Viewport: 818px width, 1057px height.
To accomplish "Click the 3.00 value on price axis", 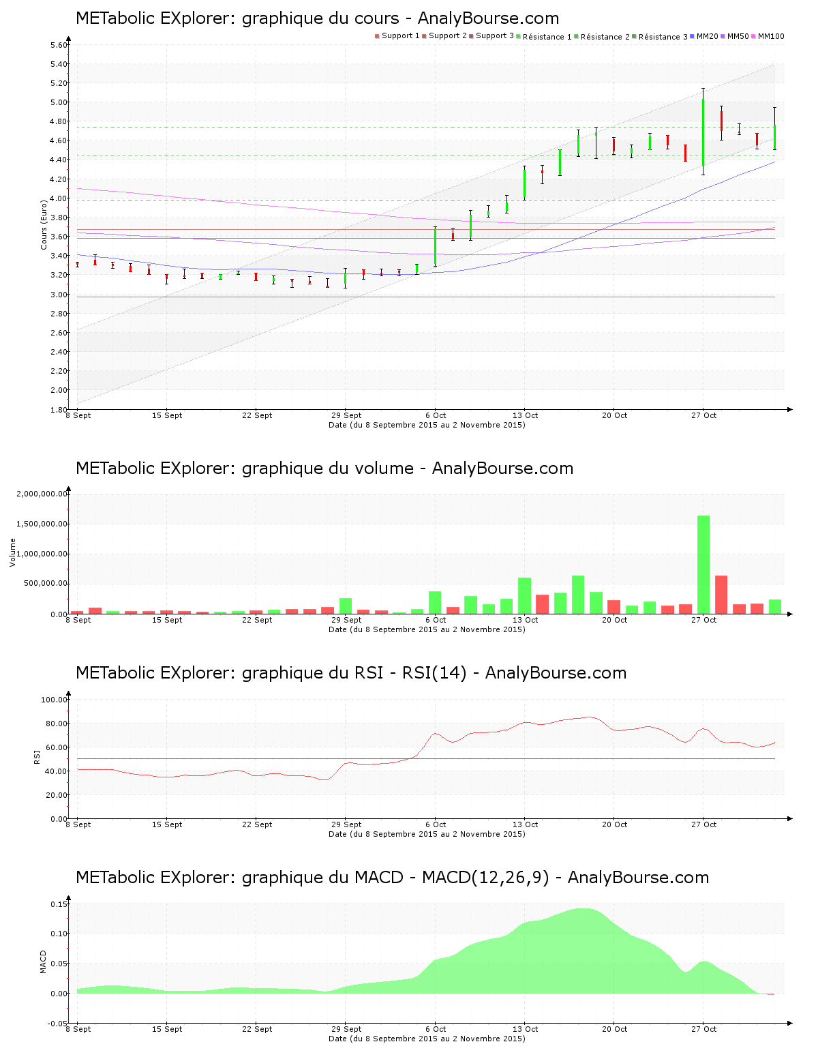I will (59, 295).
